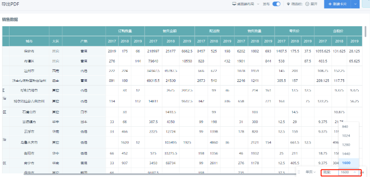Click the 2019 header under 含税价
The height and width of the screenshot is (177, 370).
pos(355,41)
